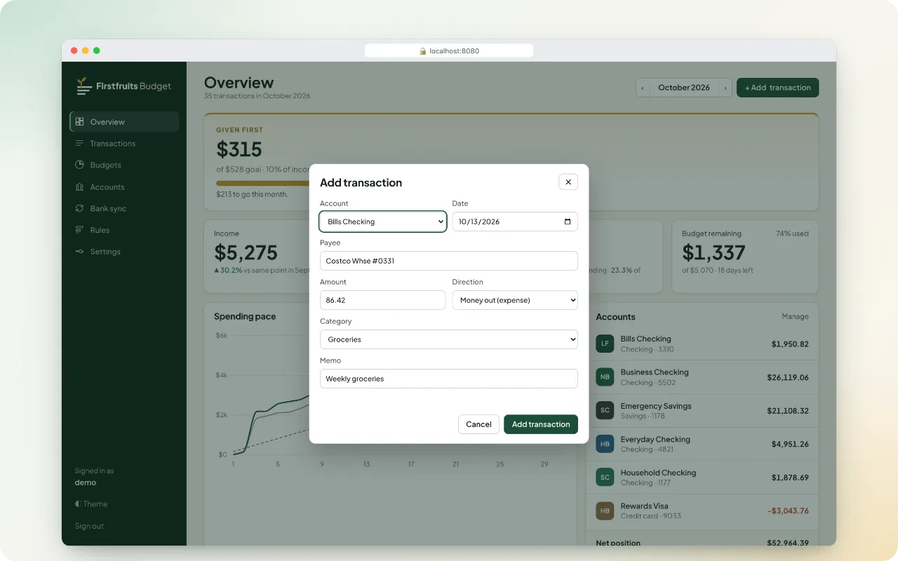Go to previous month with left chevron
898x561 pixels.
coord(643,88)
